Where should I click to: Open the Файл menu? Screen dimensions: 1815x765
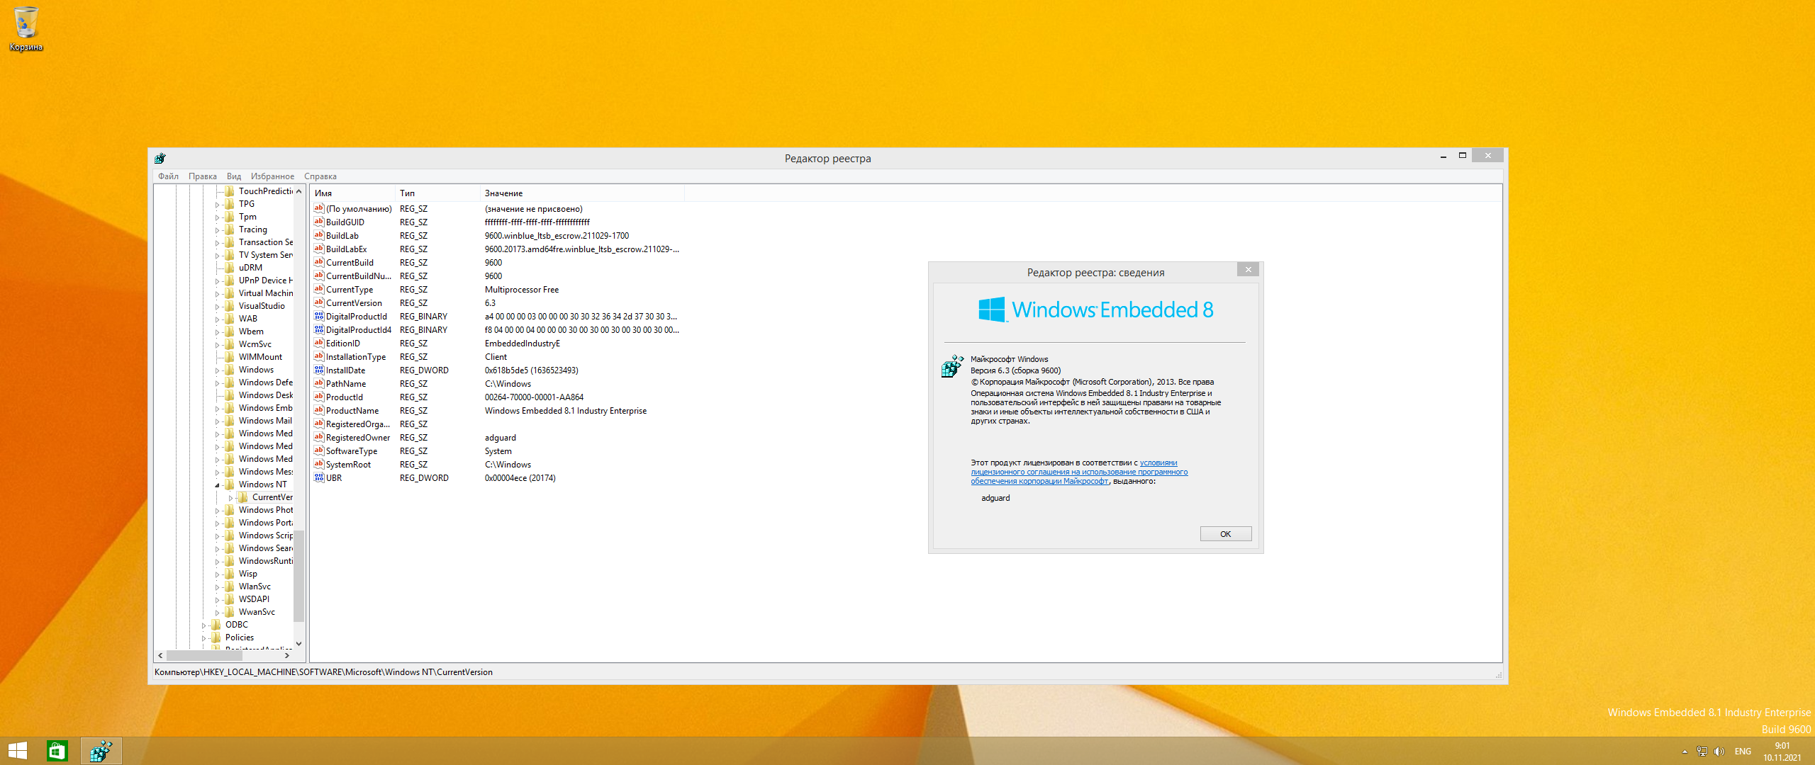168,176
